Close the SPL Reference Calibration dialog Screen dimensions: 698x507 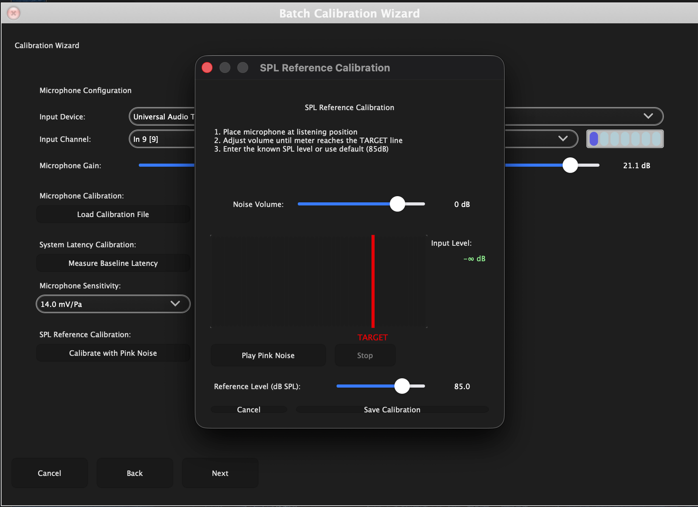(207, 68)
